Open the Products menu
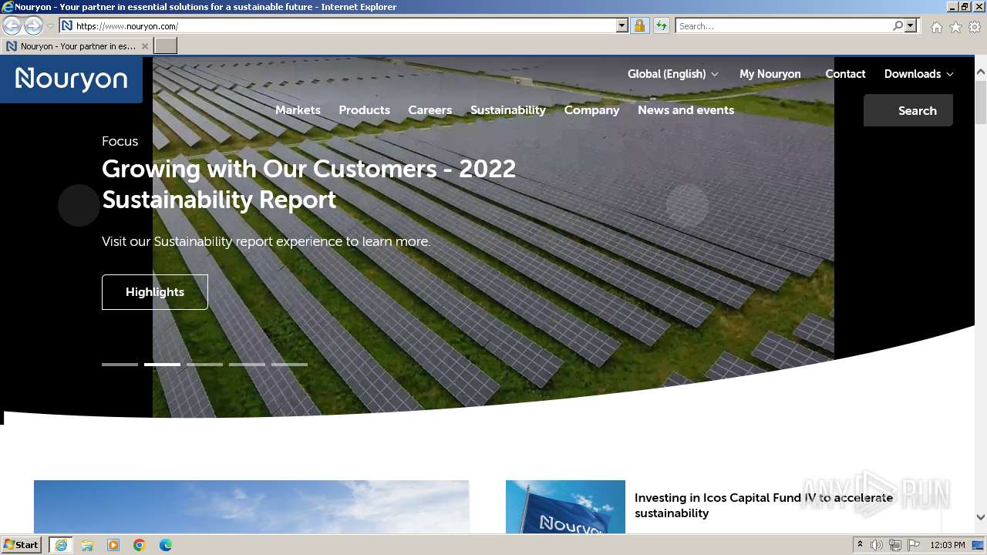This screenshot has height=555, width=987. click(364, 110)
